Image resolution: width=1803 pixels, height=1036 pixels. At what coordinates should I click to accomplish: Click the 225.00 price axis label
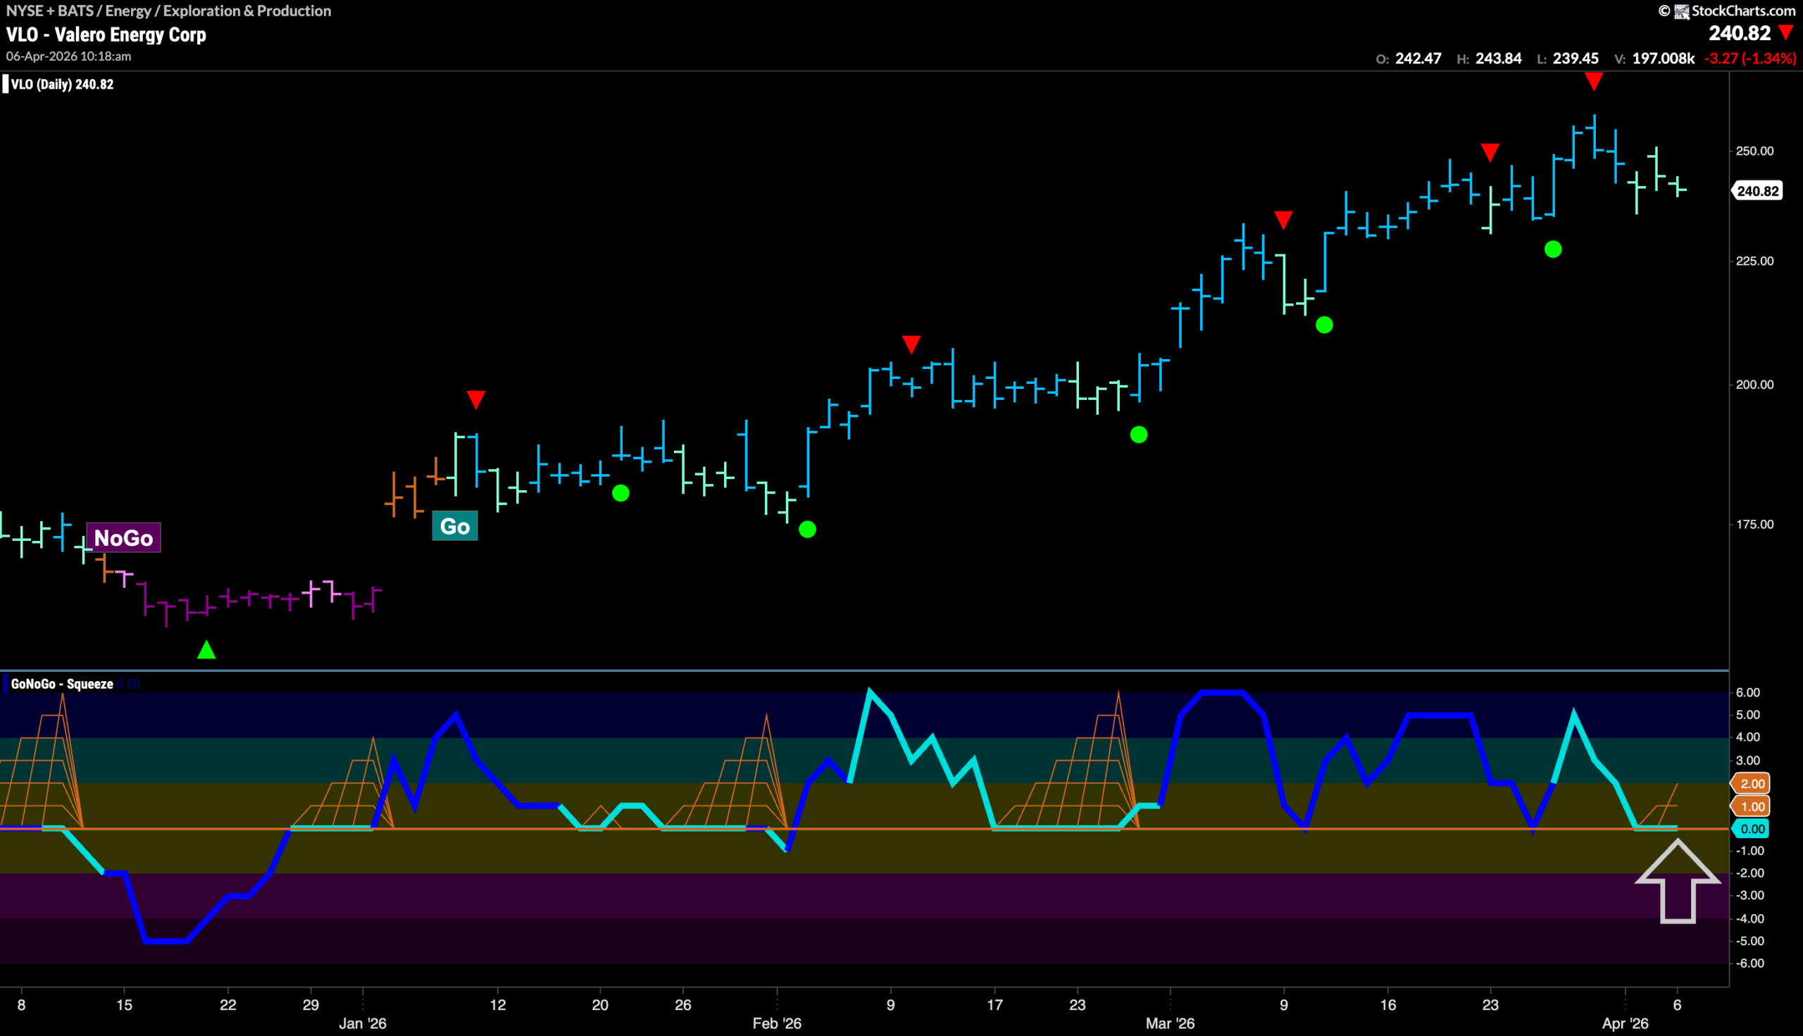[1754, 261]
